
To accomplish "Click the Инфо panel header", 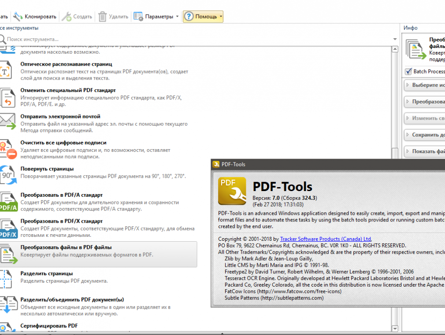I will click(x=411, y=28).
